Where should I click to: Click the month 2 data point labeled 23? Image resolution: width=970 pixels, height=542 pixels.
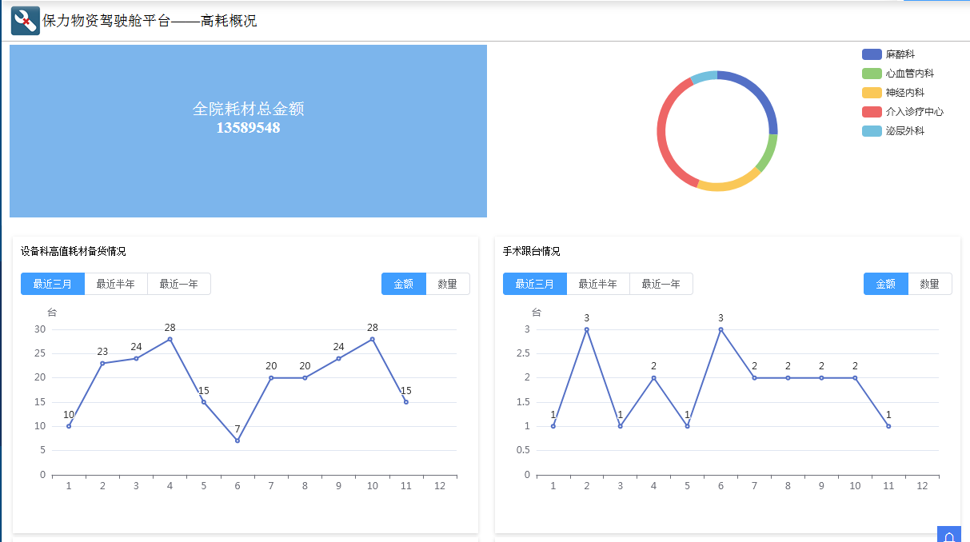[102, 363]
